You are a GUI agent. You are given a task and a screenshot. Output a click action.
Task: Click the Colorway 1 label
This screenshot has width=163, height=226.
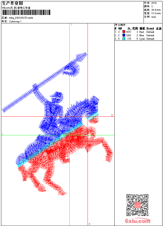15,22
